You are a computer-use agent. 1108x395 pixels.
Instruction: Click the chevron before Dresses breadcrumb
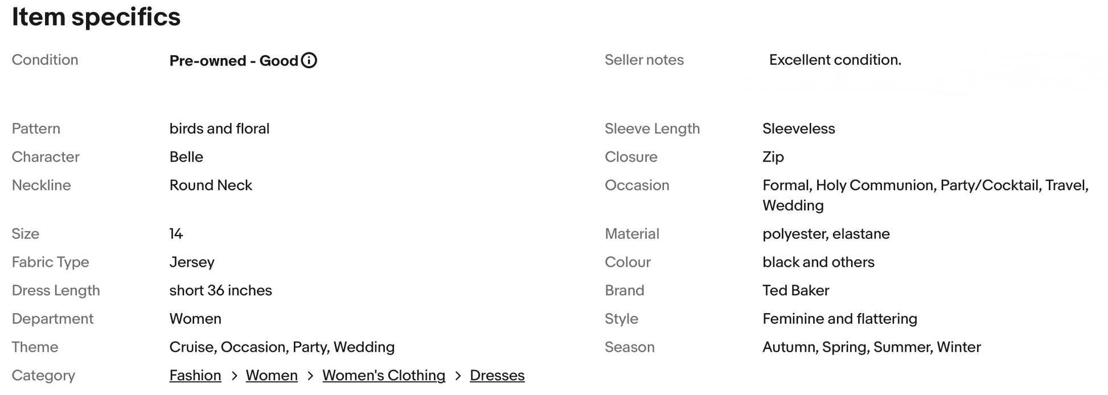tap(458, 376)
